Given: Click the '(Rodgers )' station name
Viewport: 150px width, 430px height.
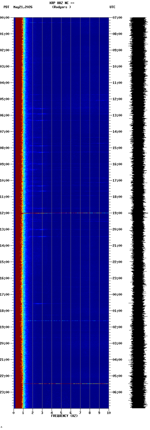Looking at the screenshot, I should click(62, 7).
